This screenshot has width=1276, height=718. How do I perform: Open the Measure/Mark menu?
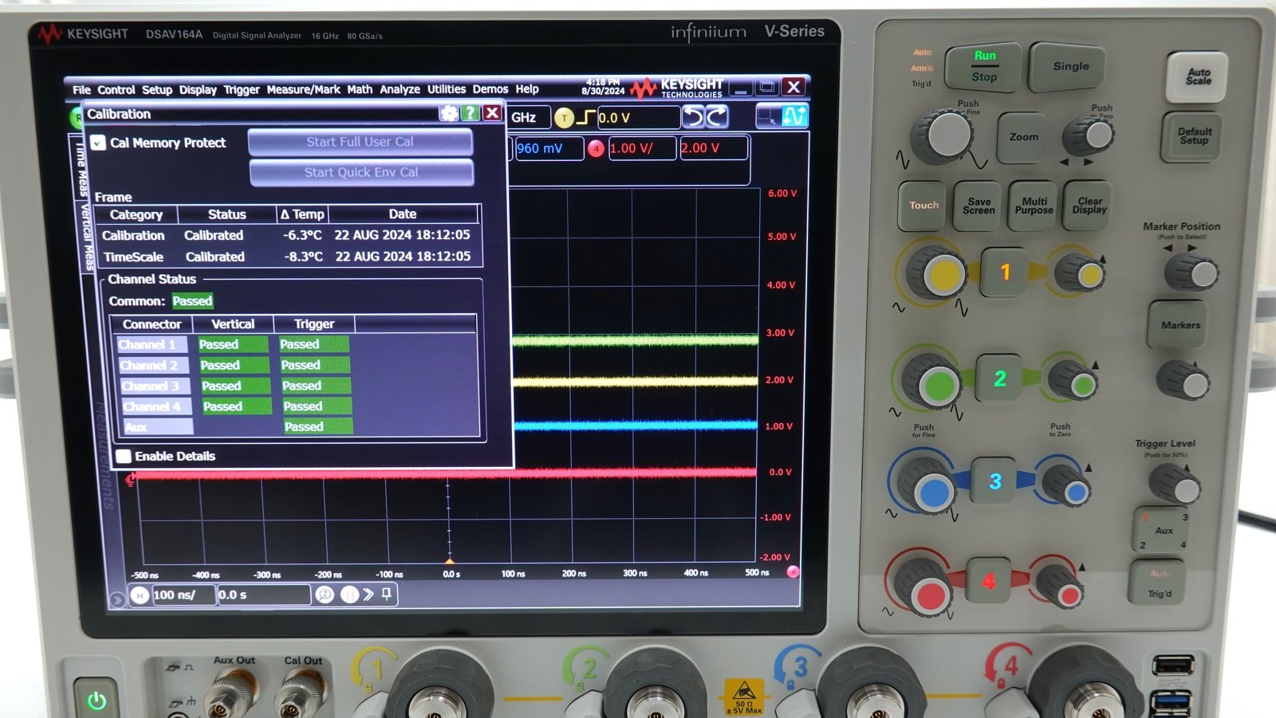[303, 89]
